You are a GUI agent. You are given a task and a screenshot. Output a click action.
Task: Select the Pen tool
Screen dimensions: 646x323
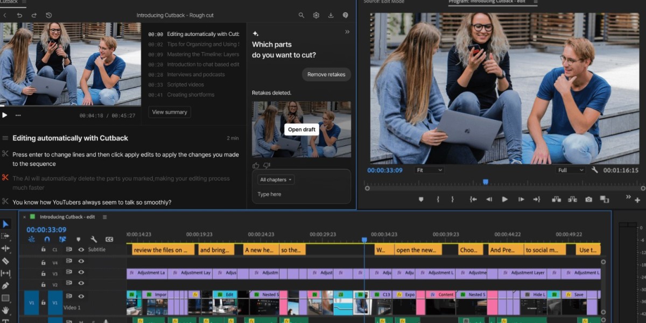5,285
